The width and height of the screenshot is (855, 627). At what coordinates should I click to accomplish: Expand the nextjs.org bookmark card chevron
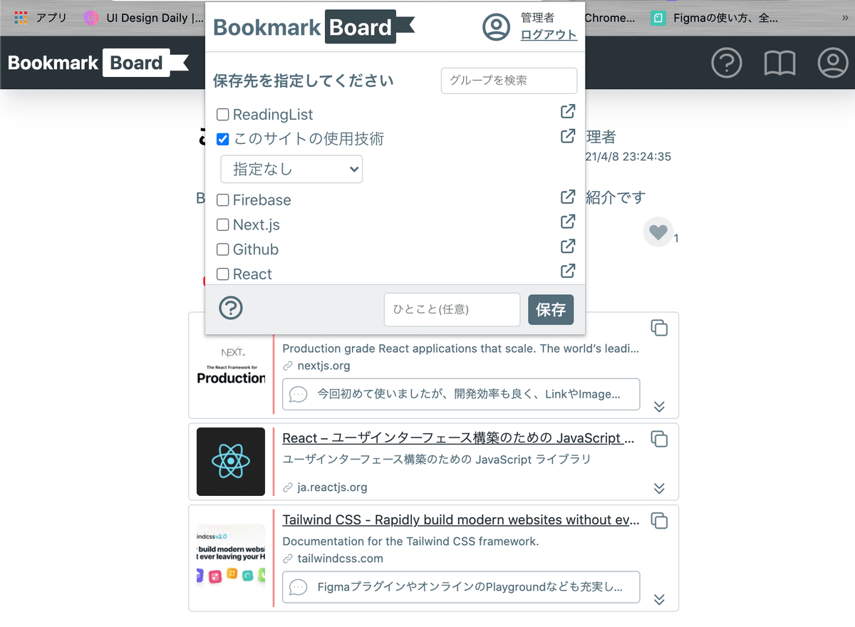pyautogui.click(x=659, y=406)
